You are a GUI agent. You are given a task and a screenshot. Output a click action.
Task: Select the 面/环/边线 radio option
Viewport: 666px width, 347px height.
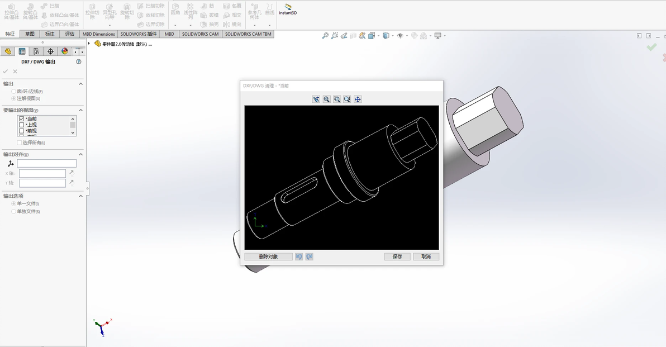pos(13,91)
